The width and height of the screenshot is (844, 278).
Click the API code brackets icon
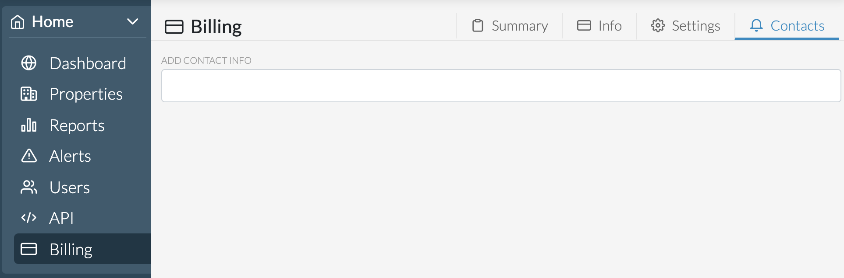tap(29, 218)
